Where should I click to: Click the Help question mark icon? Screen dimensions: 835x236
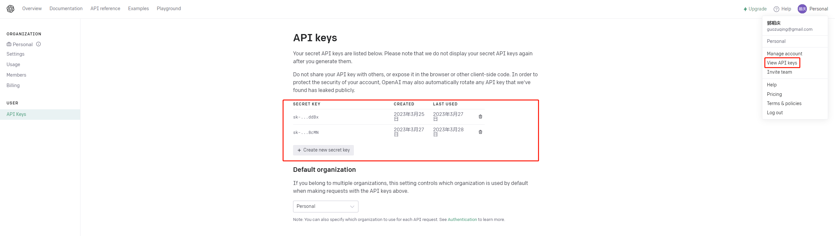point(776,9)
